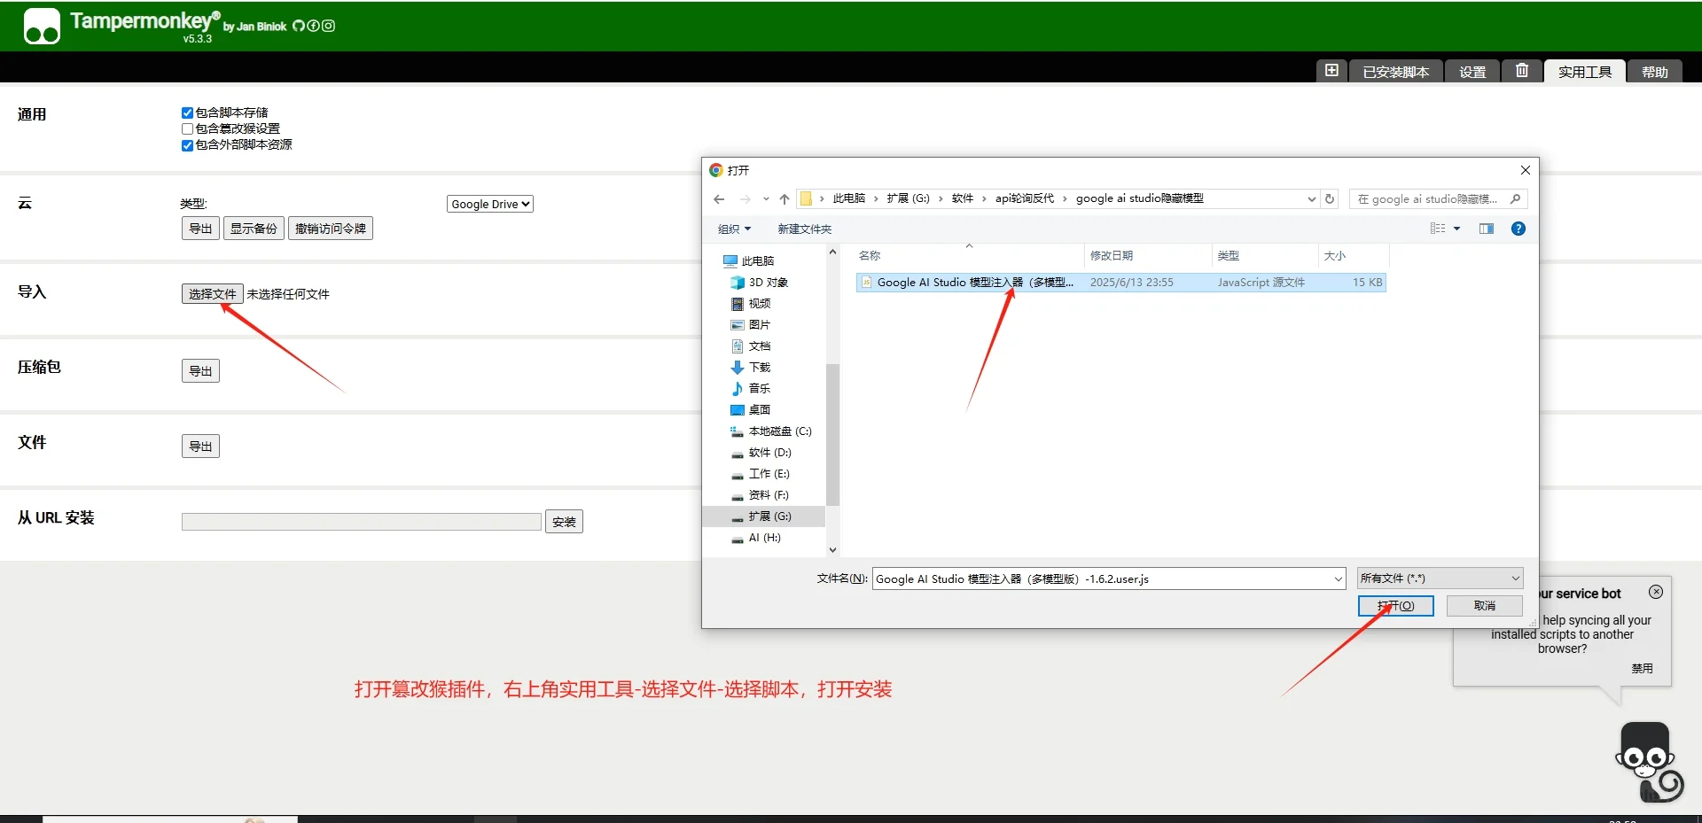
Task: Select AI (H:) drive in navigation tree
Action: coord(755,538)
